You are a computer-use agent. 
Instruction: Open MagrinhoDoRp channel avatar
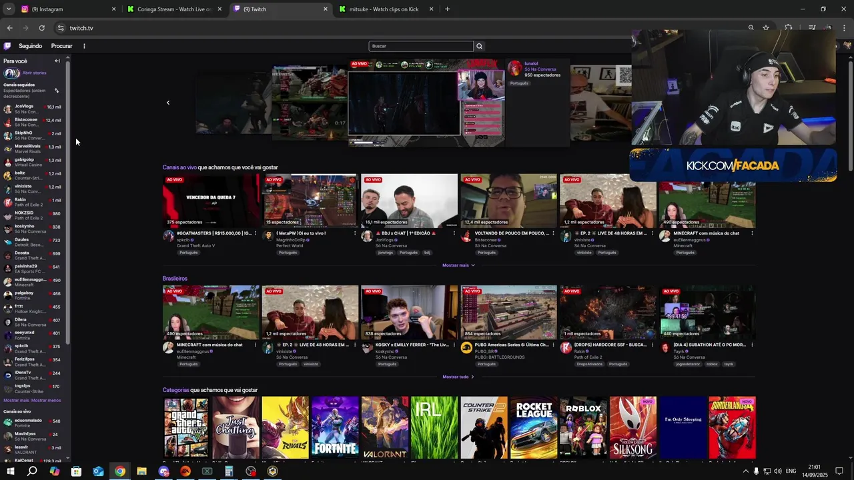pyautogui.click(x=268, y=236)
